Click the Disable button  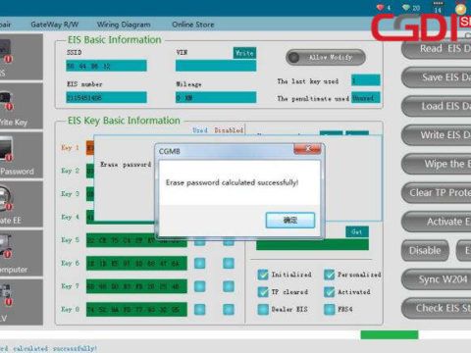425,251
